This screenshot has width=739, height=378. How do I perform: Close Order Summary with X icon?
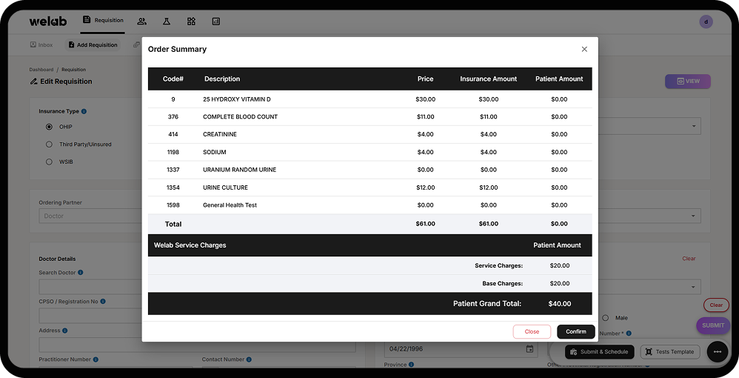[584, 49]
